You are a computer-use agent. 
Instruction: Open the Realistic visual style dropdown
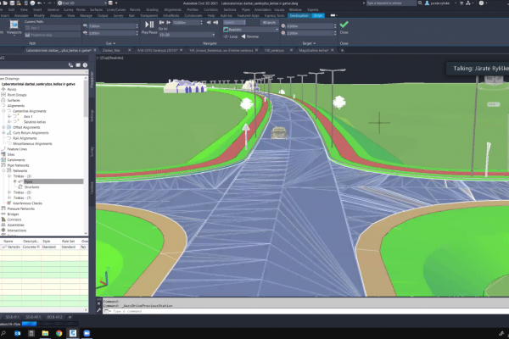point(251,30)
